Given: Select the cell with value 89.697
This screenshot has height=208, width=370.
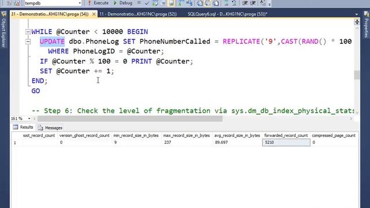Looking at the screenshot, I should [237, 143].
